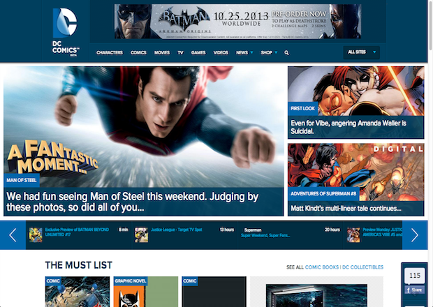Open the Digital Superman comic image

(356, 172)
